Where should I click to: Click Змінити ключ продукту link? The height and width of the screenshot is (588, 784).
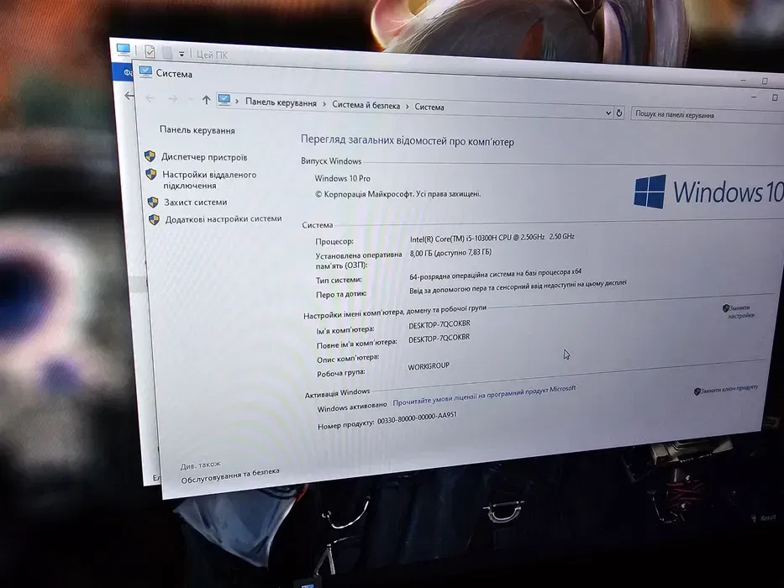(x=728, y=390)
